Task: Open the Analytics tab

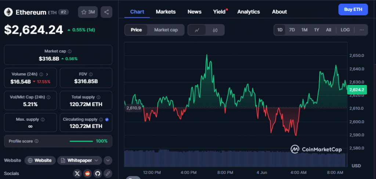Action: point(249,11)
